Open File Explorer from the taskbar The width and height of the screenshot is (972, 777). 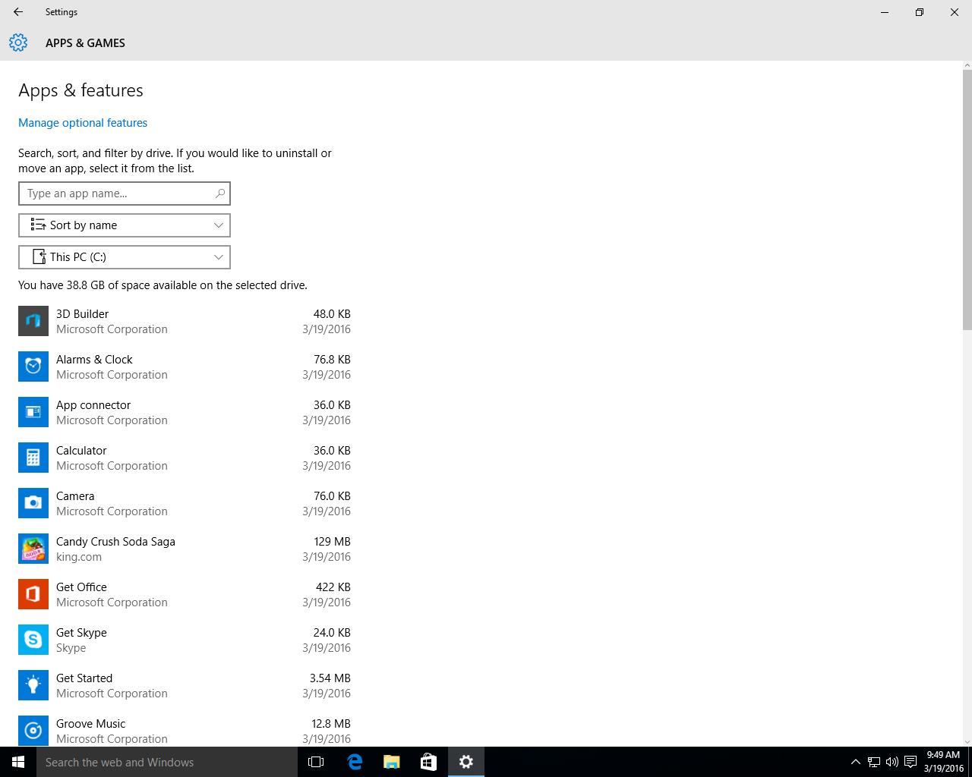[391, 762]
